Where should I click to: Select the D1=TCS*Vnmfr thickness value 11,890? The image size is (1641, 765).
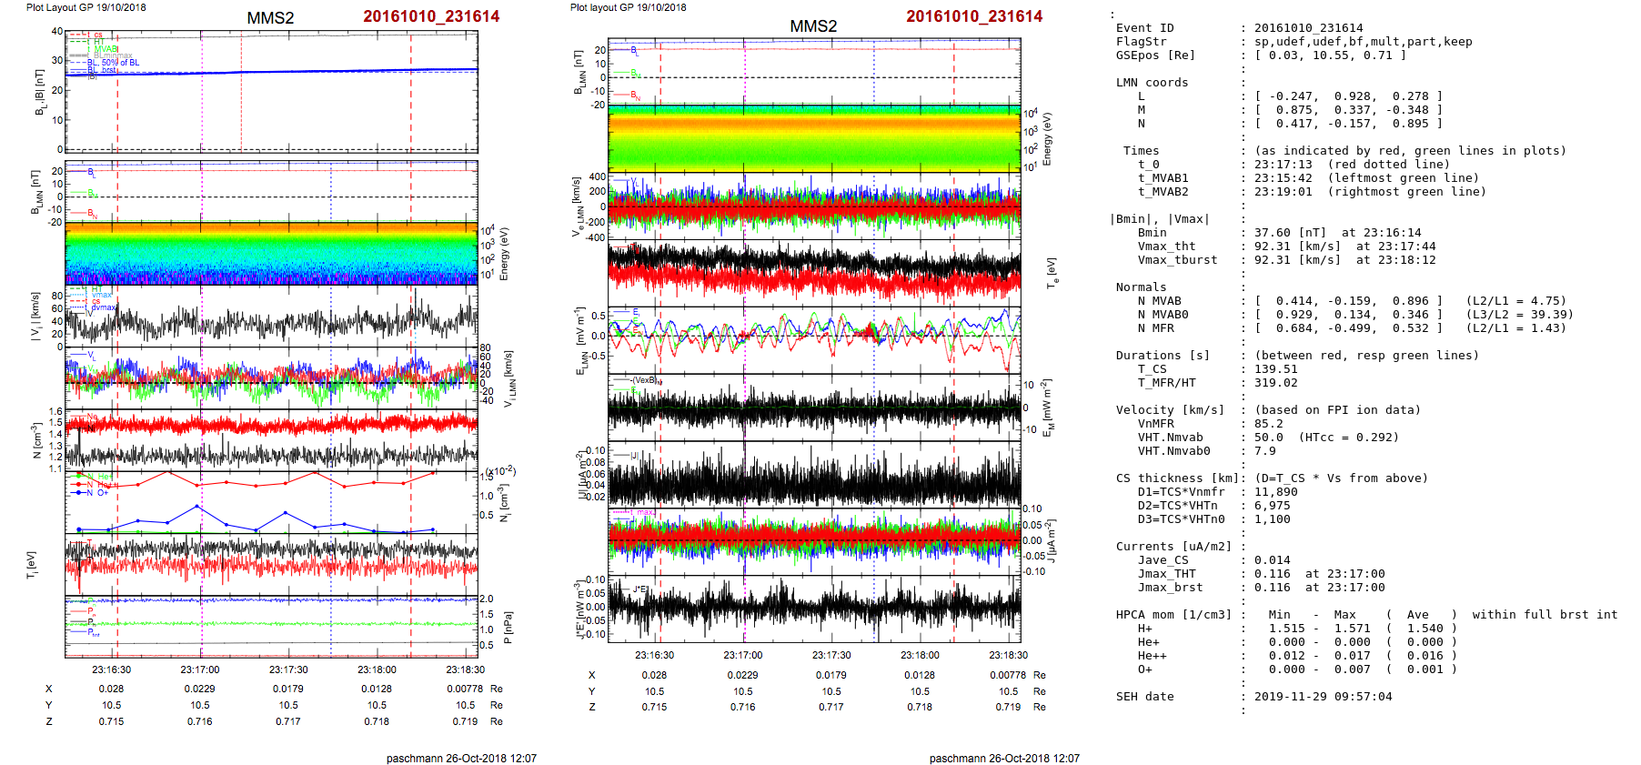(1276, 492)
